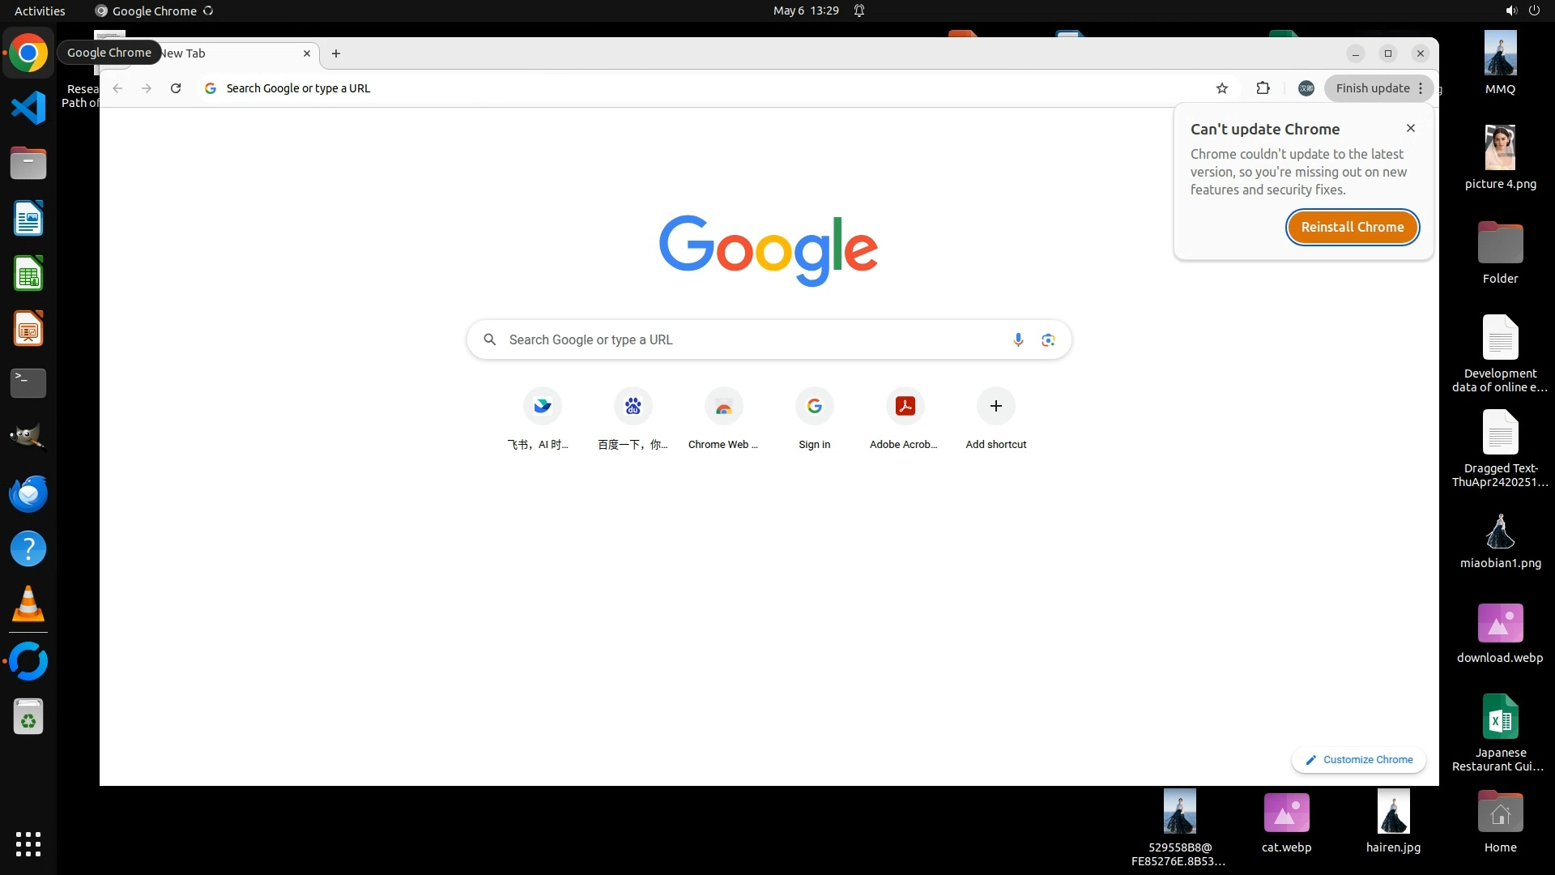Open a new tab with plus button
This screenshot has height=875, width=1555.
coord(336,53)
